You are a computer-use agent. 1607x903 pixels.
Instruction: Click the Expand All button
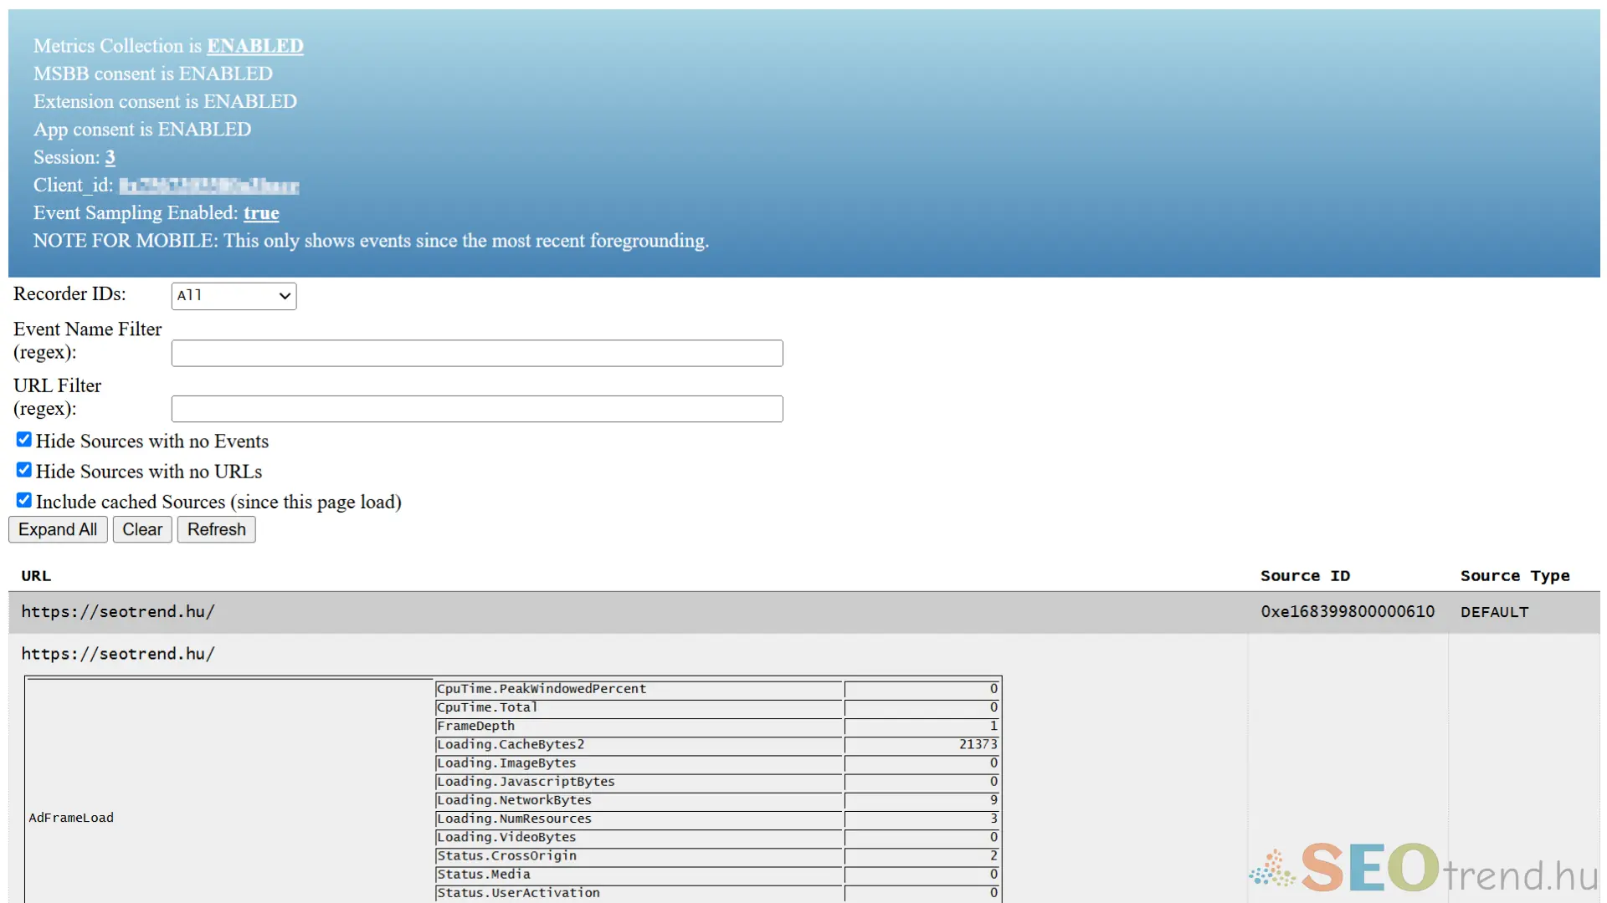58,529
